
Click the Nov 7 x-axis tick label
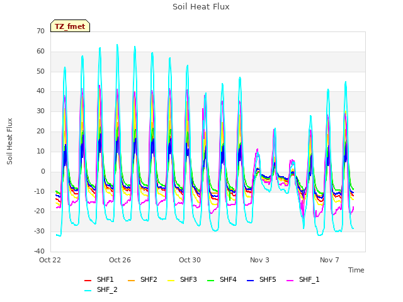[329, 260]
